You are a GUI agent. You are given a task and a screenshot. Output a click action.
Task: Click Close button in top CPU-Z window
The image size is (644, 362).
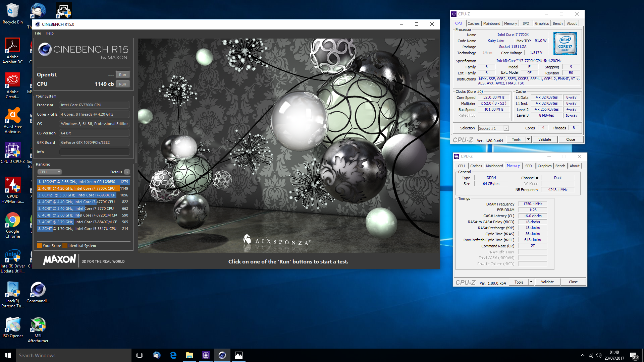coord(571,140)
